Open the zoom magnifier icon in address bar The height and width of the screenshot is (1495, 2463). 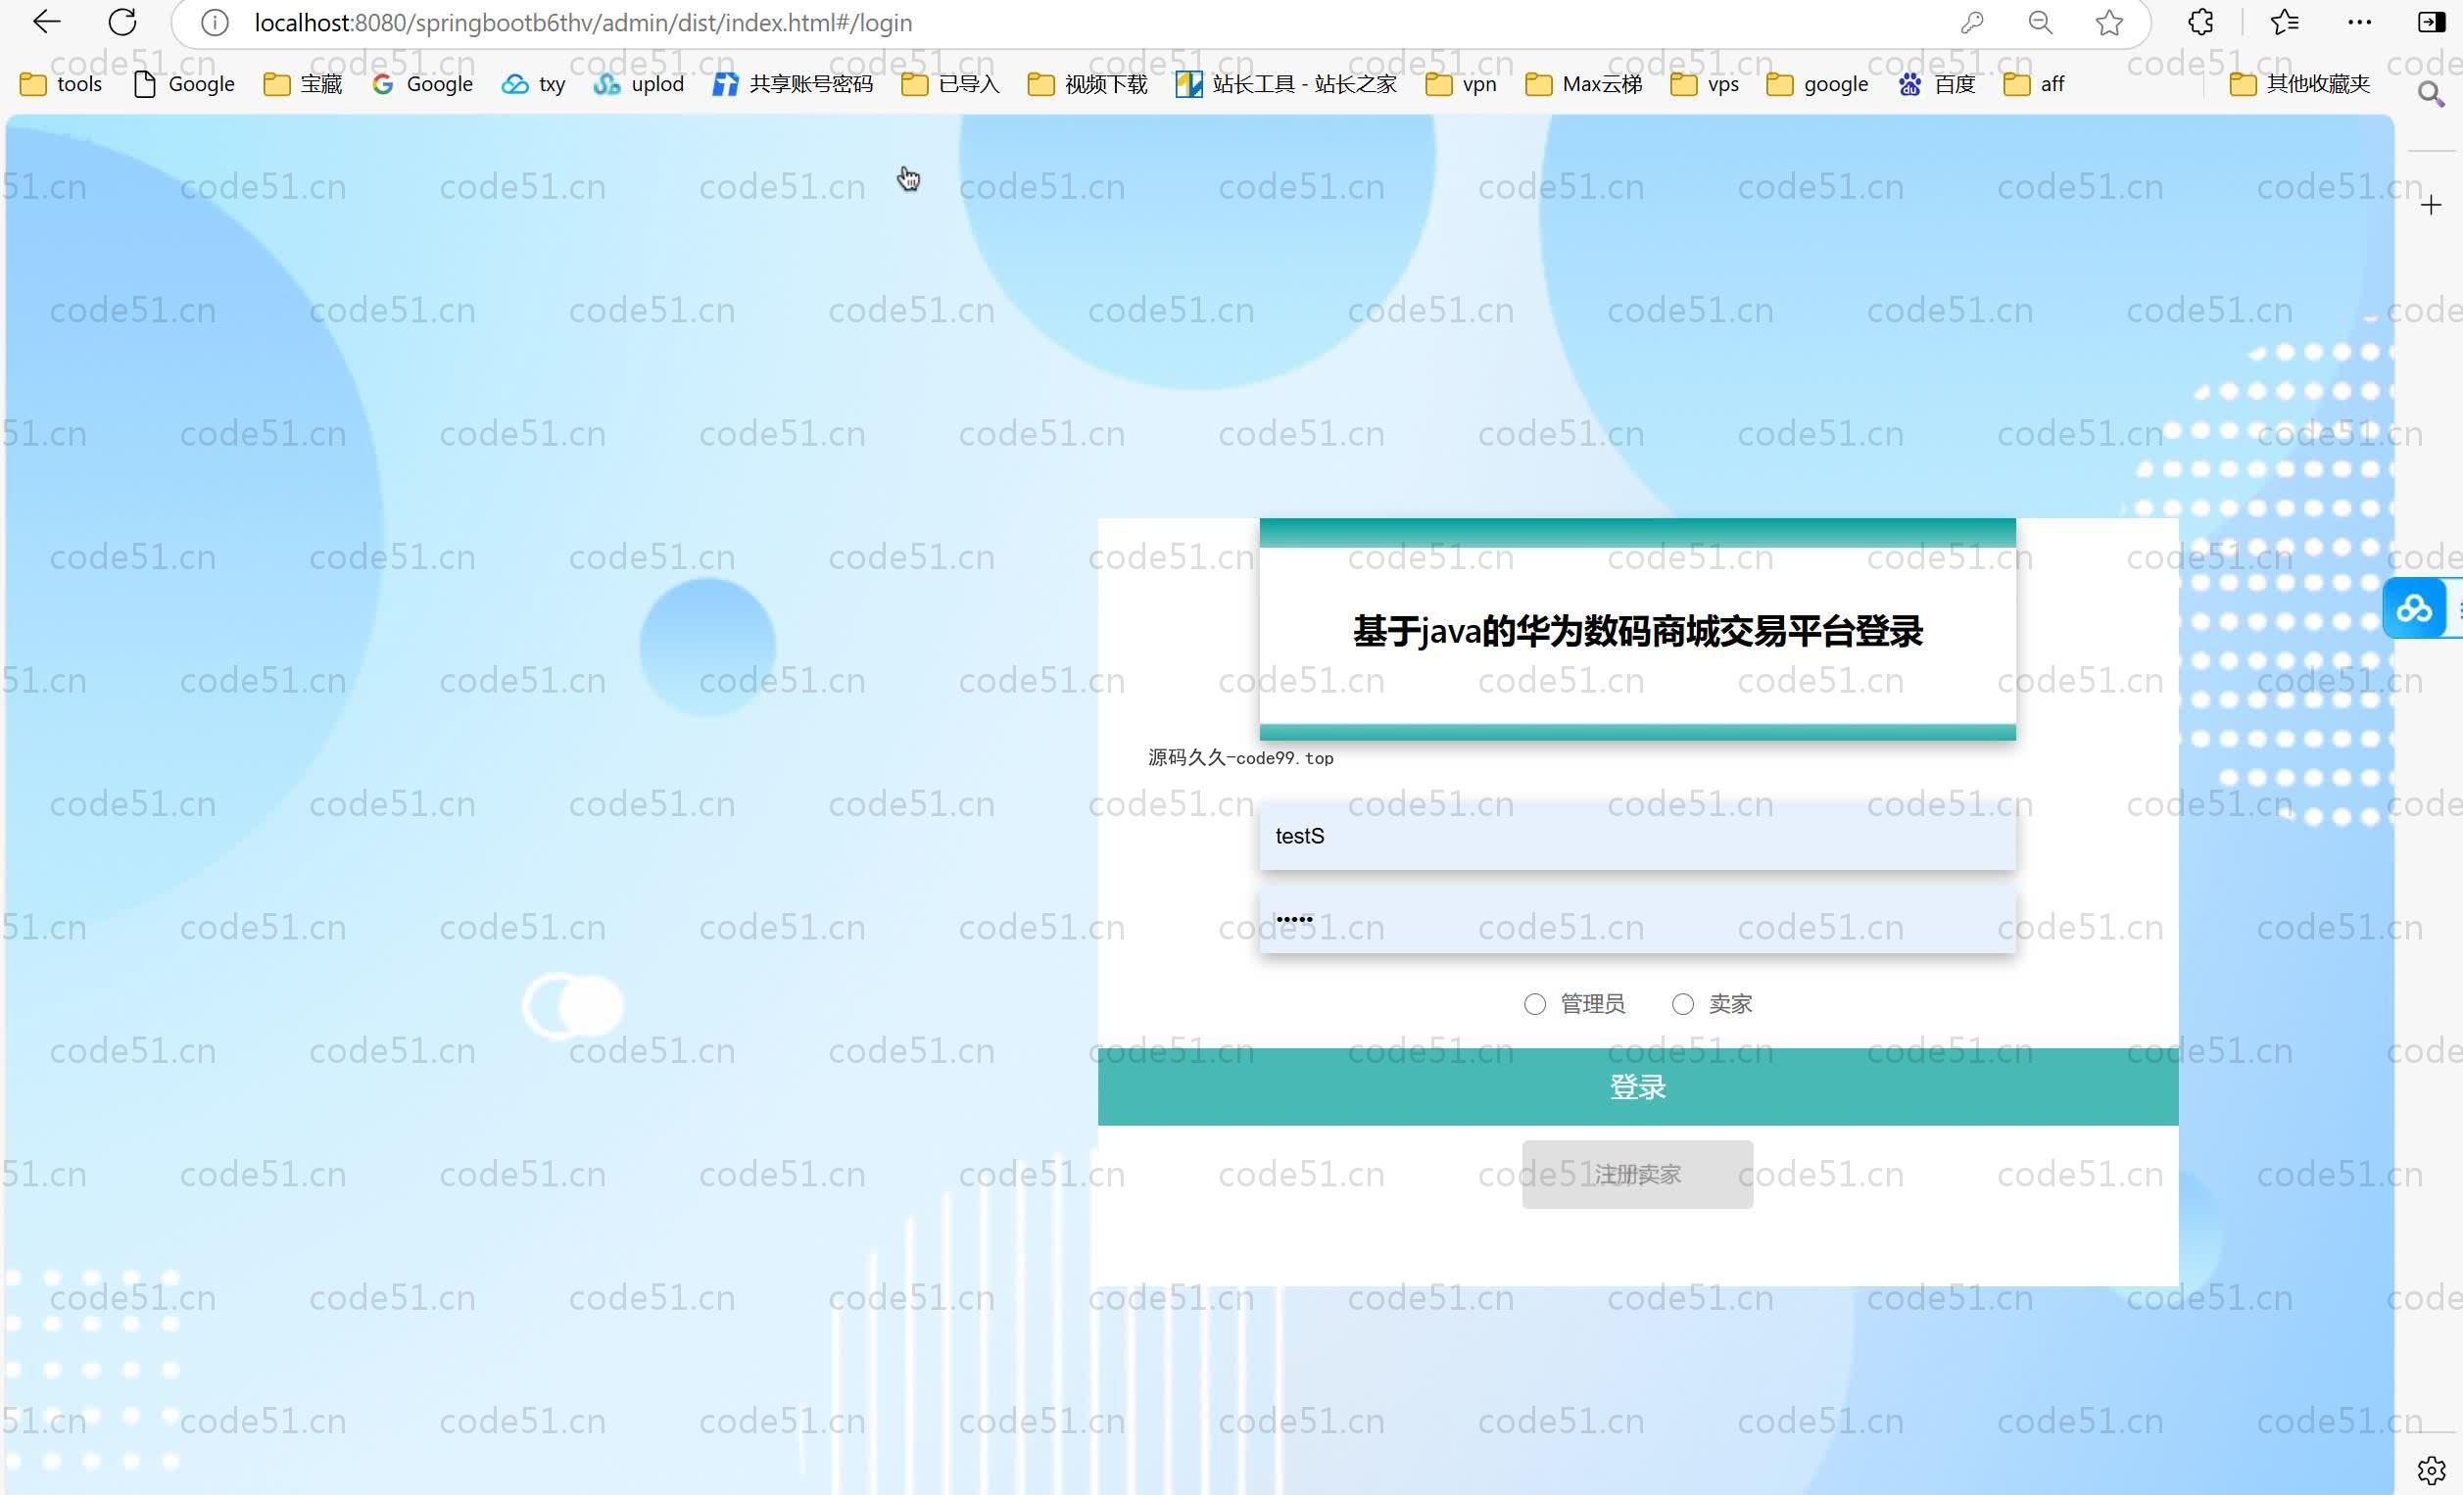(2040, 22)
